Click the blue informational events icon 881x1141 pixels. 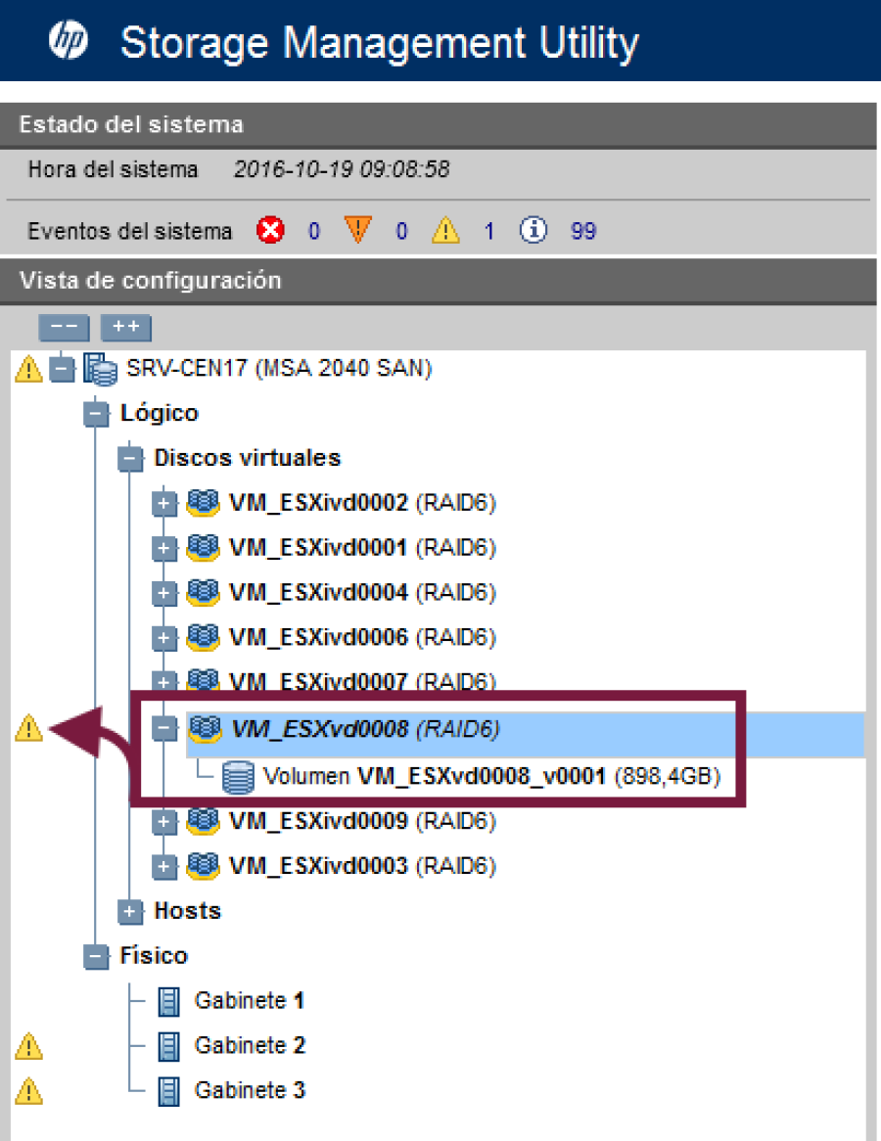tap(533, 231)
